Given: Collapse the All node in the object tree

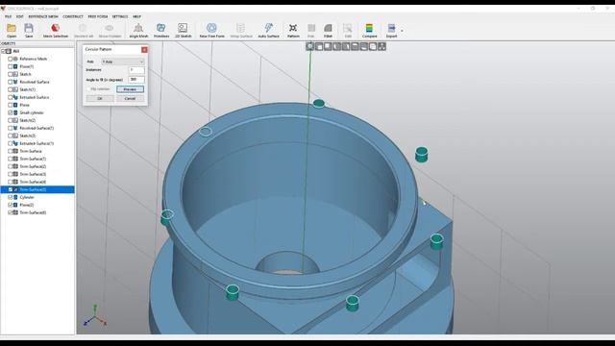Looking at the screenshot, I should (x=3, y=51).
